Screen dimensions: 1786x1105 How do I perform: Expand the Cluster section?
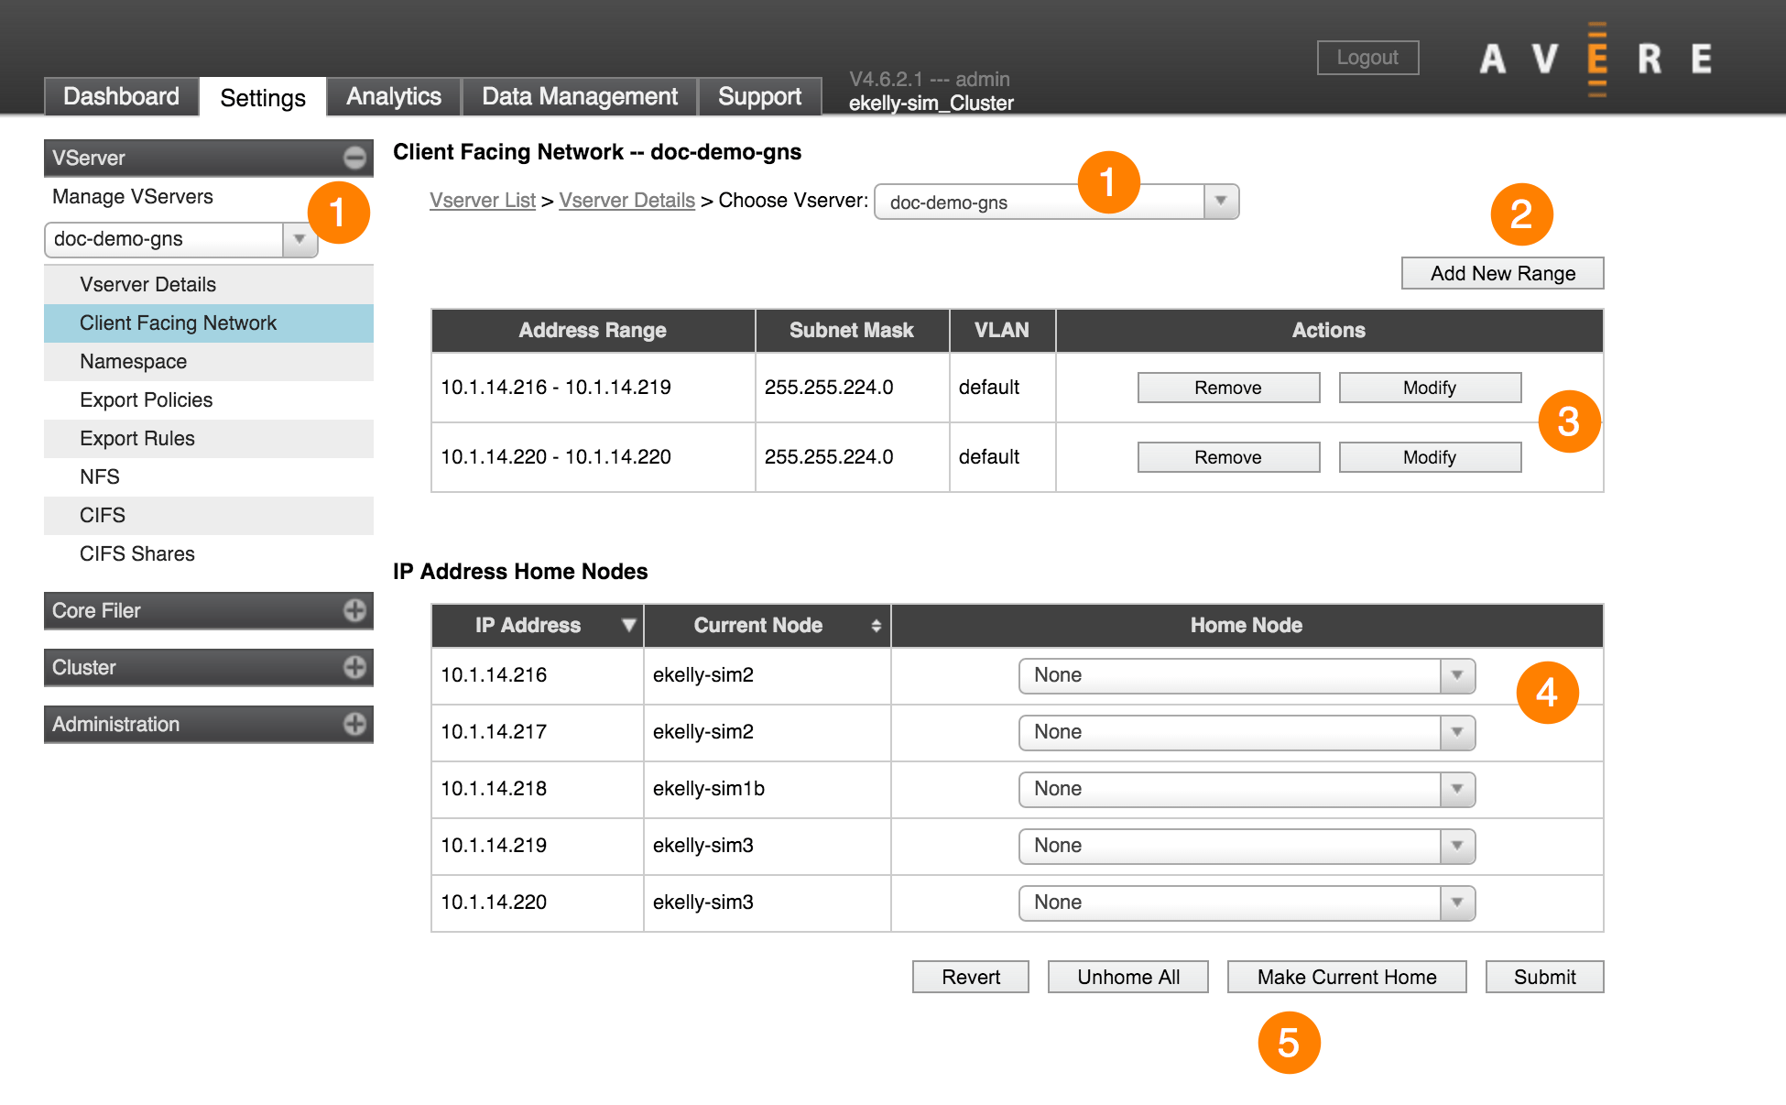[354, 667]
